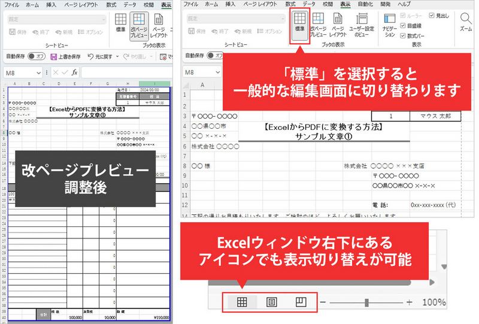Screen dimensions: 479x324
Task: Open 自動化 tab
Action: point(365,4)
